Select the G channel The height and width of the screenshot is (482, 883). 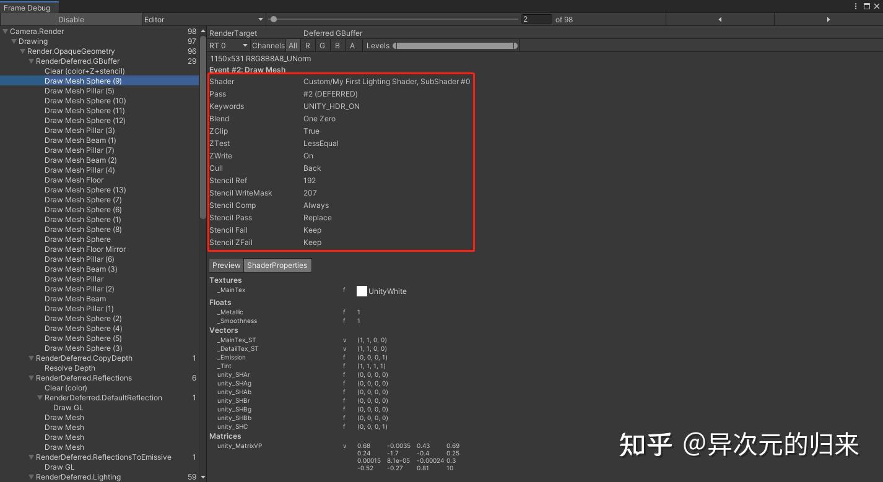pyautogui.click(x=322, y=45)
